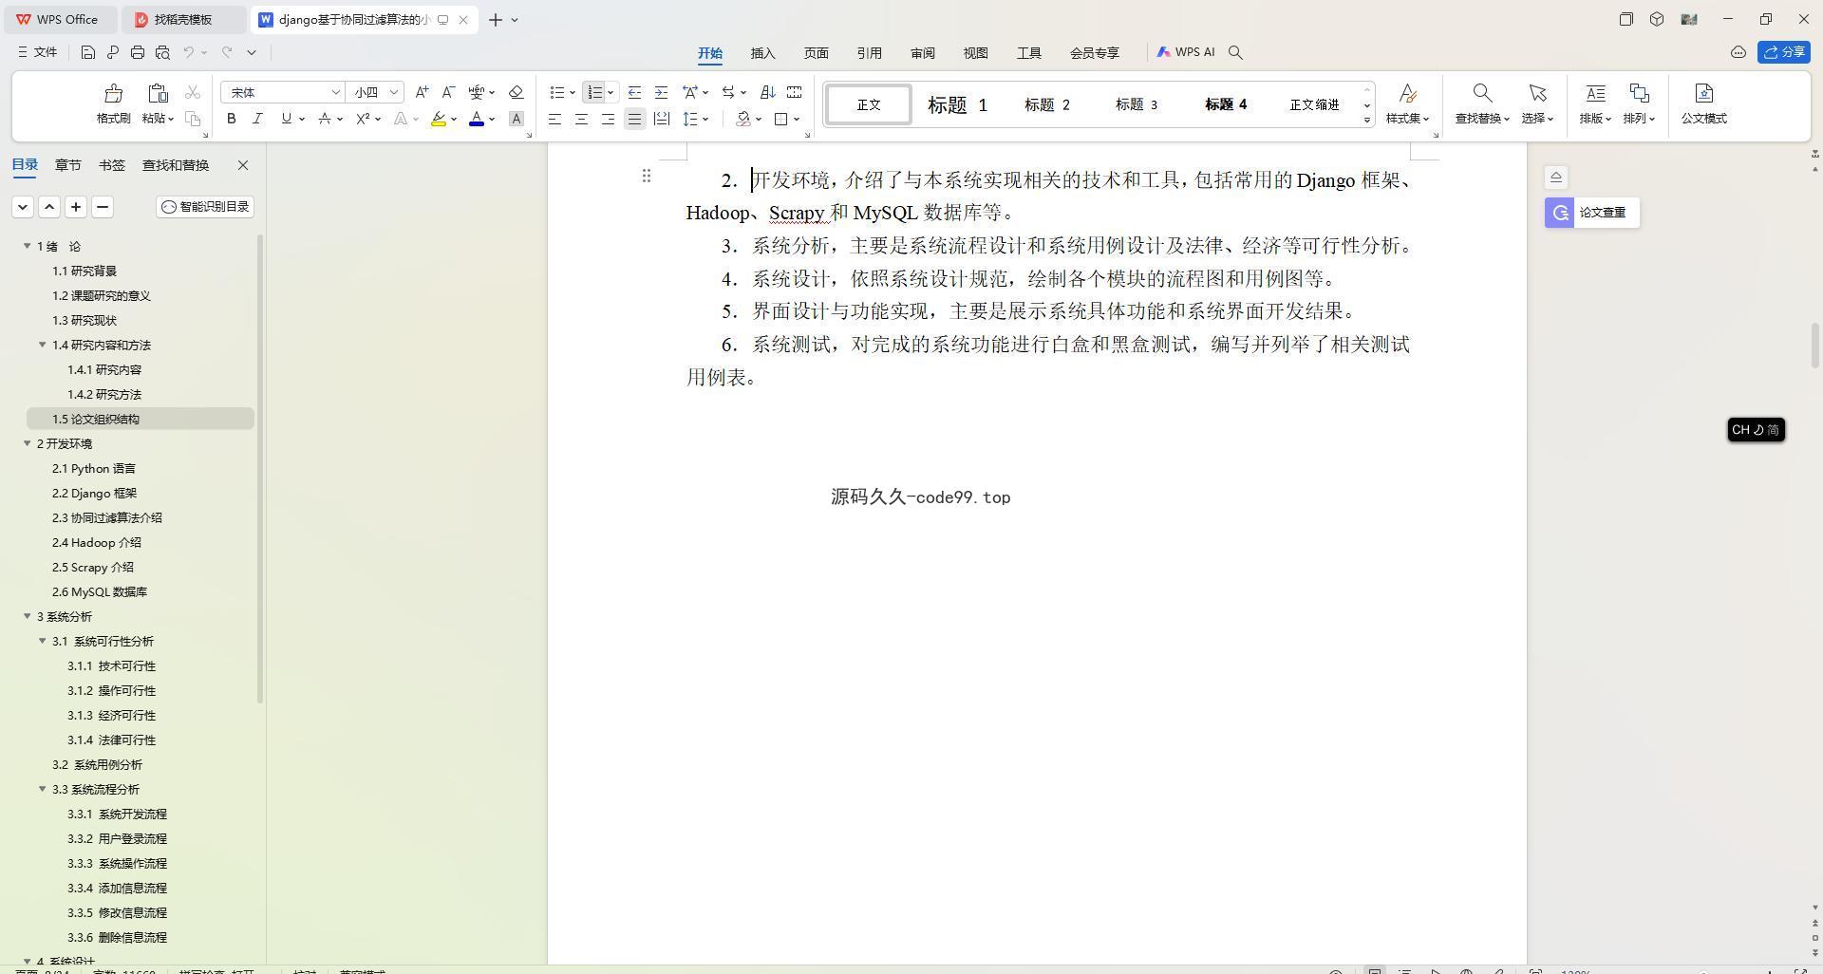Image resolution: width=1823 pixels, height=974 pixels.
Task: Open the 文件 (File) menu
Action: point(37,52)
